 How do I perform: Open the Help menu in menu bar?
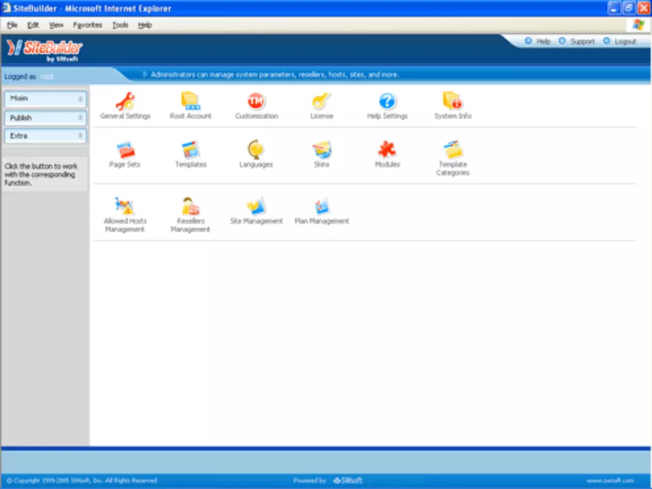point(145,25)
